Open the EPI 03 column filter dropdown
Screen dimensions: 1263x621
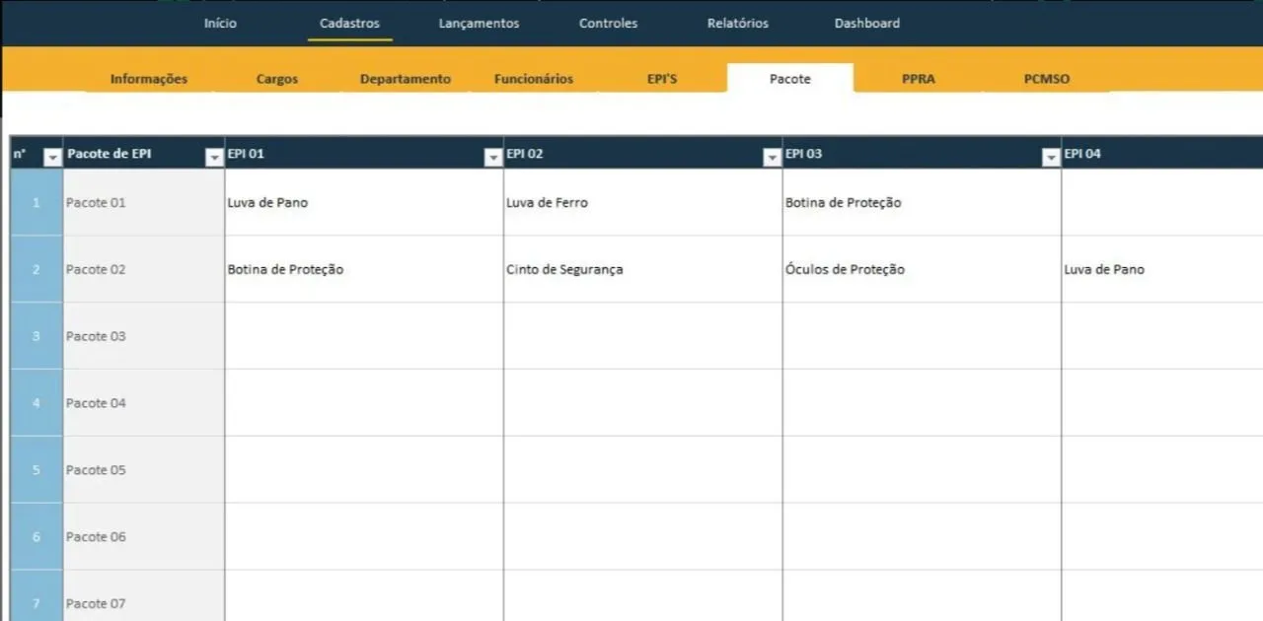1052,157
